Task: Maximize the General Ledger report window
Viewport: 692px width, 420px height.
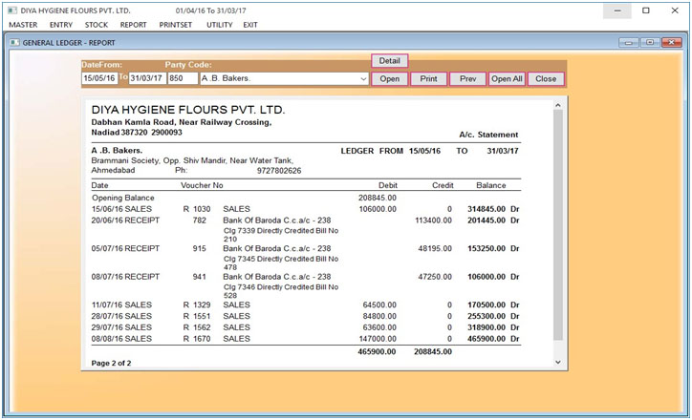Action: pos(650,43)
